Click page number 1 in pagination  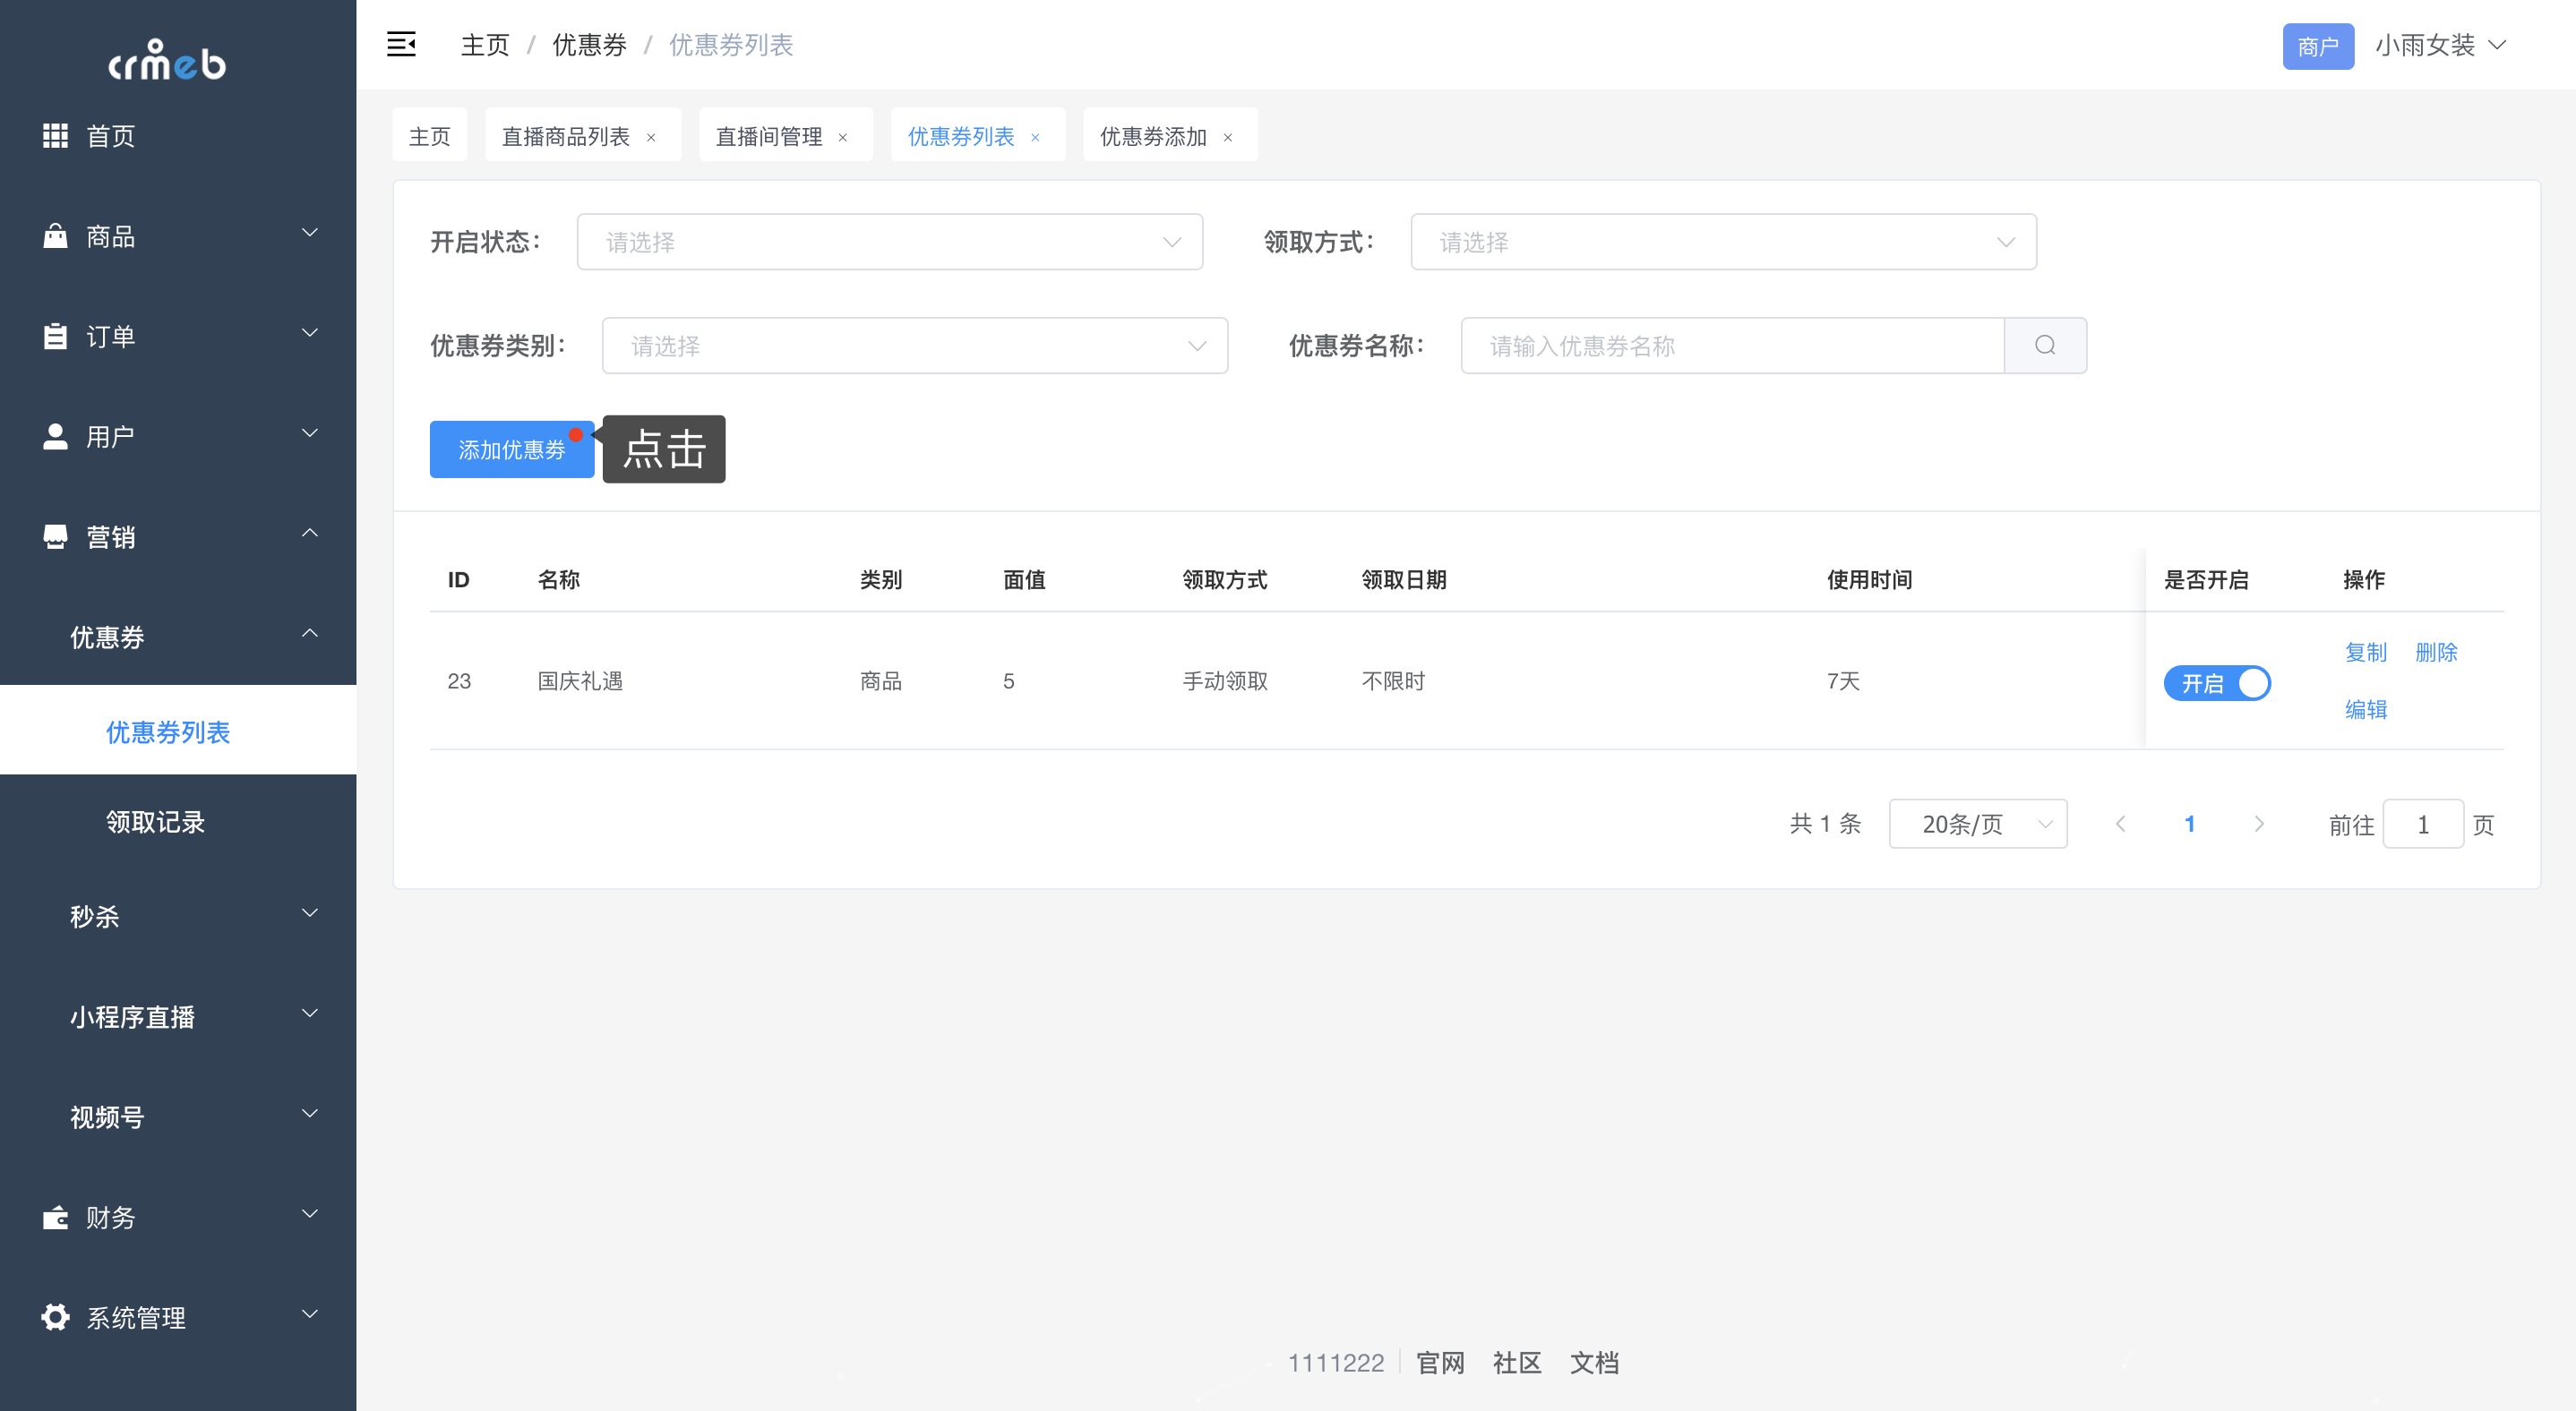[2189, 824]
